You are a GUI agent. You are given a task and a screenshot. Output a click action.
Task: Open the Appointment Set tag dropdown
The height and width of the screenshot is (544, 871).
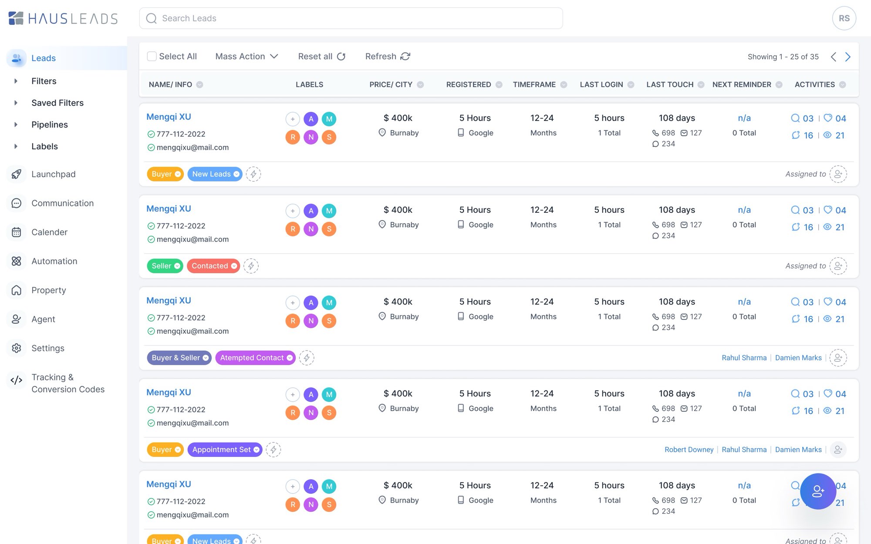click(x=257, y=450)
